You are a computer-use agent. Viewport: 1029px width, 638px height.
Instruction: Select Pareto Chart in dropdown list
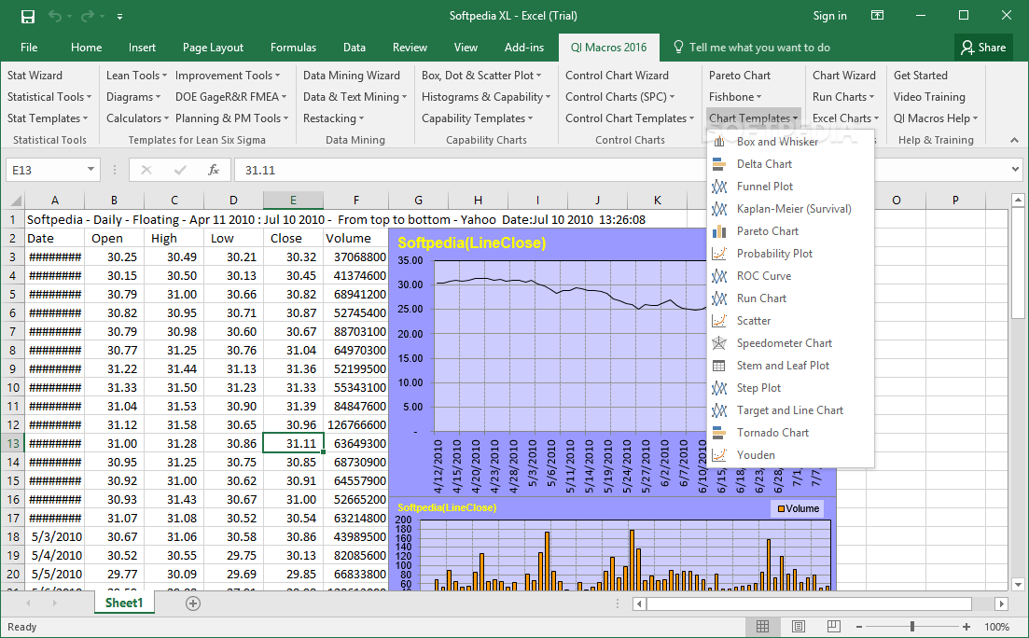point(790,231)
